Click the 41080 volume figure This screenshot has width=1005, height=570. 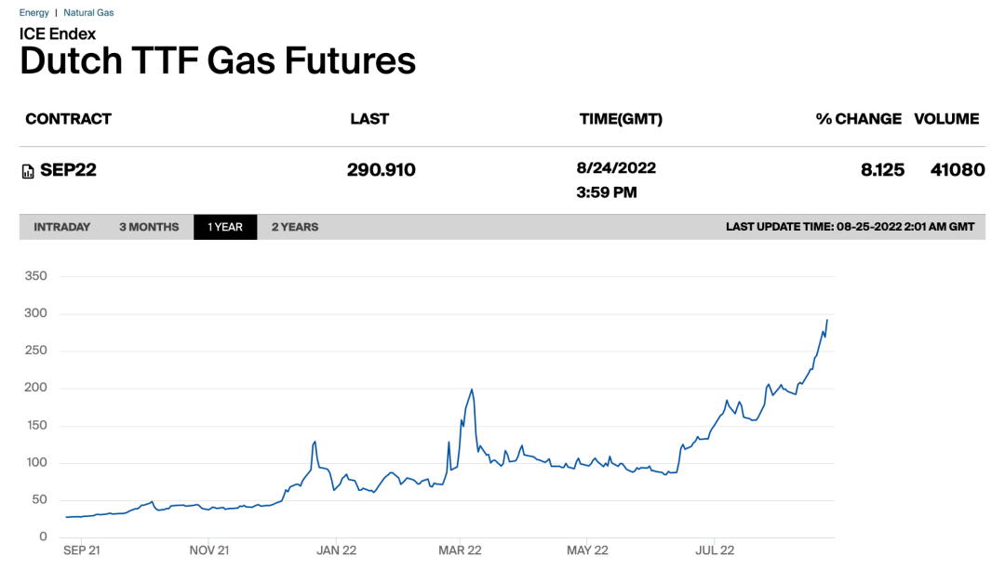(958, 170)
